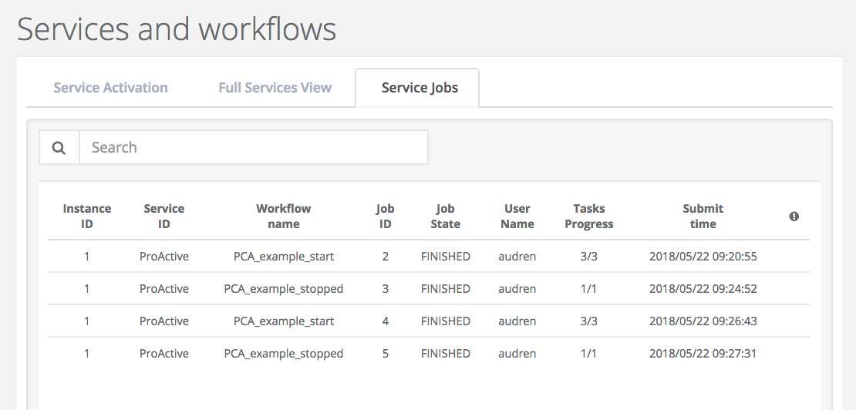
Task: Click instance ID 1 in job 5 row
Action: pyautogui.click(x=87, y=354)
